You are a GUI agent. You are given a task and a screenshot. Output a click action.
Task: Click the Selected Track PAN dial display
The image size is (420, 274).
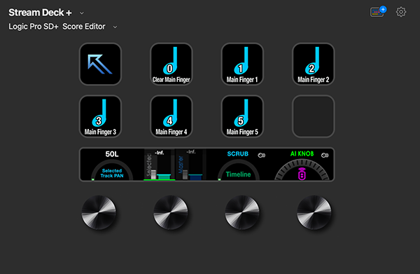point(112,165)
